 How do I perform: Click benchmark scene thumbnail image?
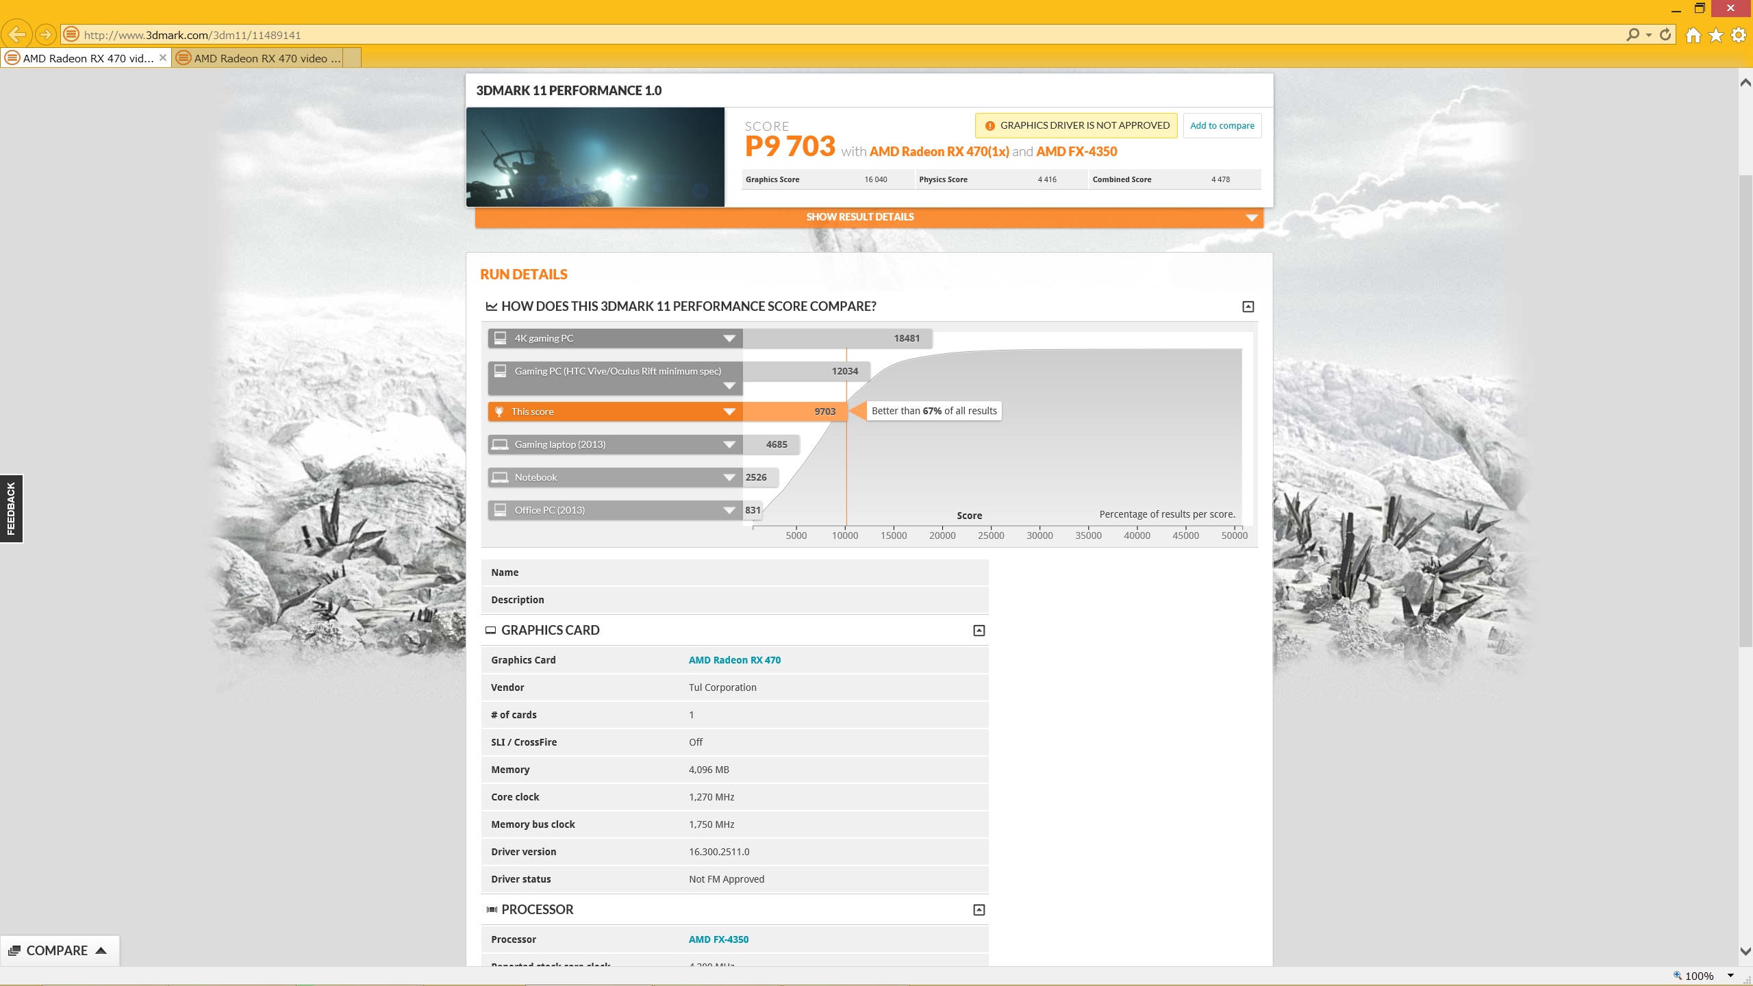point(595,157)
